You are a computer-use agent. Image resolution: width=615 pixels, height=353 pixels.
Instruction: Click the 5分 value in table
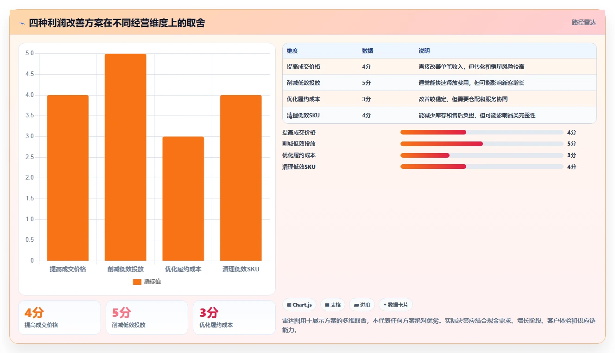[367, 83]
